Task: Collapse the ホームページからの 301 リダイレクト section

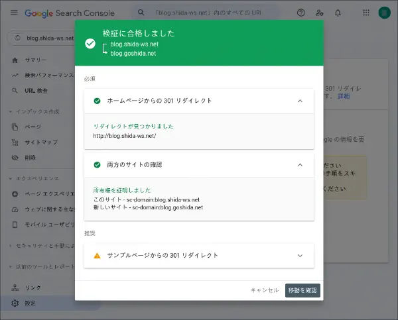Action: coord(300,101)
